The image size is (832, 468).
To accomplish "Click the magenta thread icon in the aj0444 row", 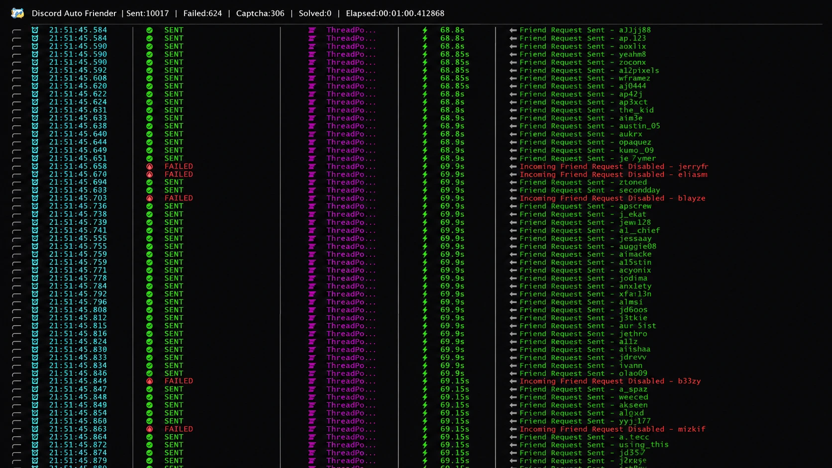I will [312, 86].
